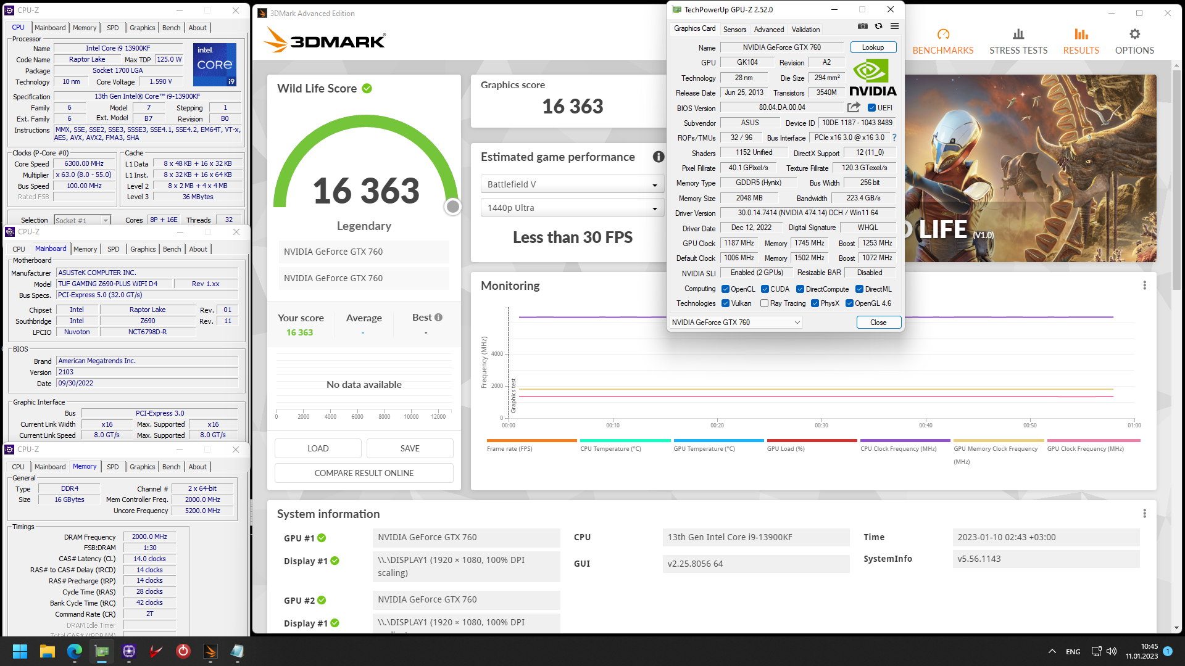Viewport: 1185px width, 666px height.
Task: Click the LOAD result button
Action: 318,448
